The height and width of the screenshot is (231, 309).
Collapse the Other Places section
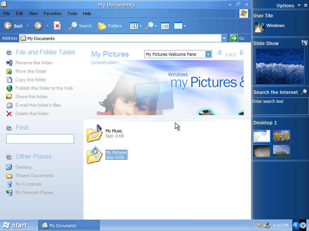(9, 157)
